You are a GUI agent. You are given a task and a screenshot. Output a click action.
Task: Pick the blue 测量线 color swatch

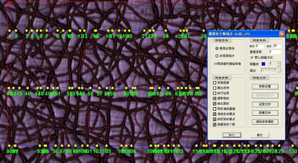[263, 64]
